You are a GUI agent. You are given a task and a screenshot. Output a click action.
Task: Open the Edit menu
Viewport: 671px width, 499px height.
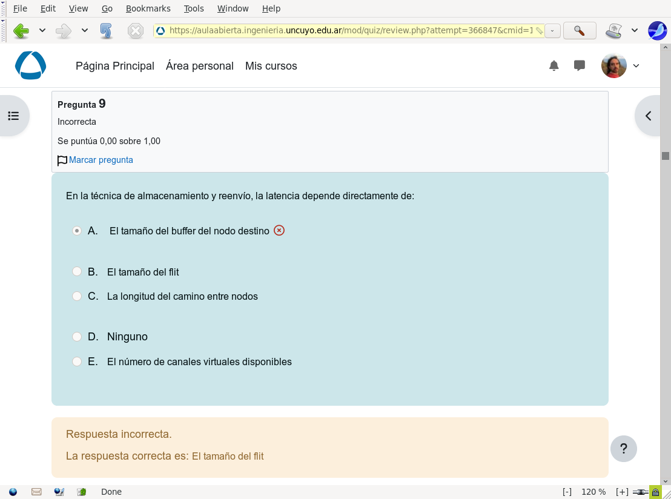(48, 8)
